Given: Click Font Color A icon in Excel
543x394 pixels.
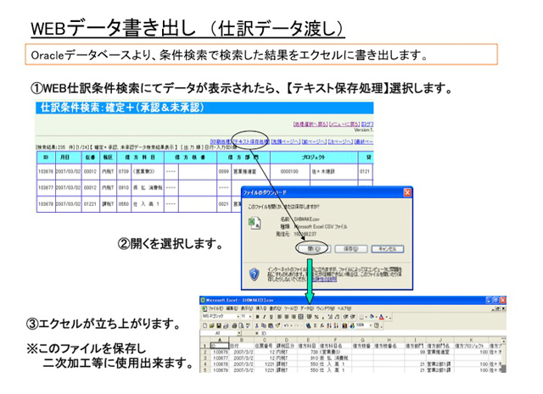Looking at the screenshot, I should (x=382, y=317).
